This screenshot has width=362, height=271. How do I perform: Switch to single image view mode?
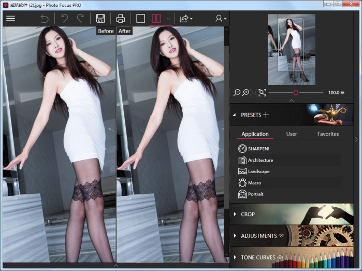140,19
